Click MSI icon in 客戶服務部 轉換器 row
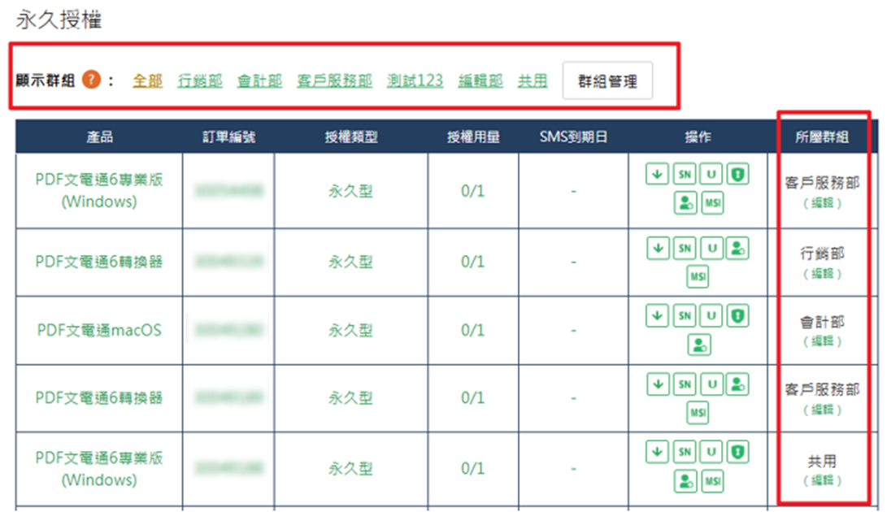This screenshot has width=887, height=512. tap(698, 412)
